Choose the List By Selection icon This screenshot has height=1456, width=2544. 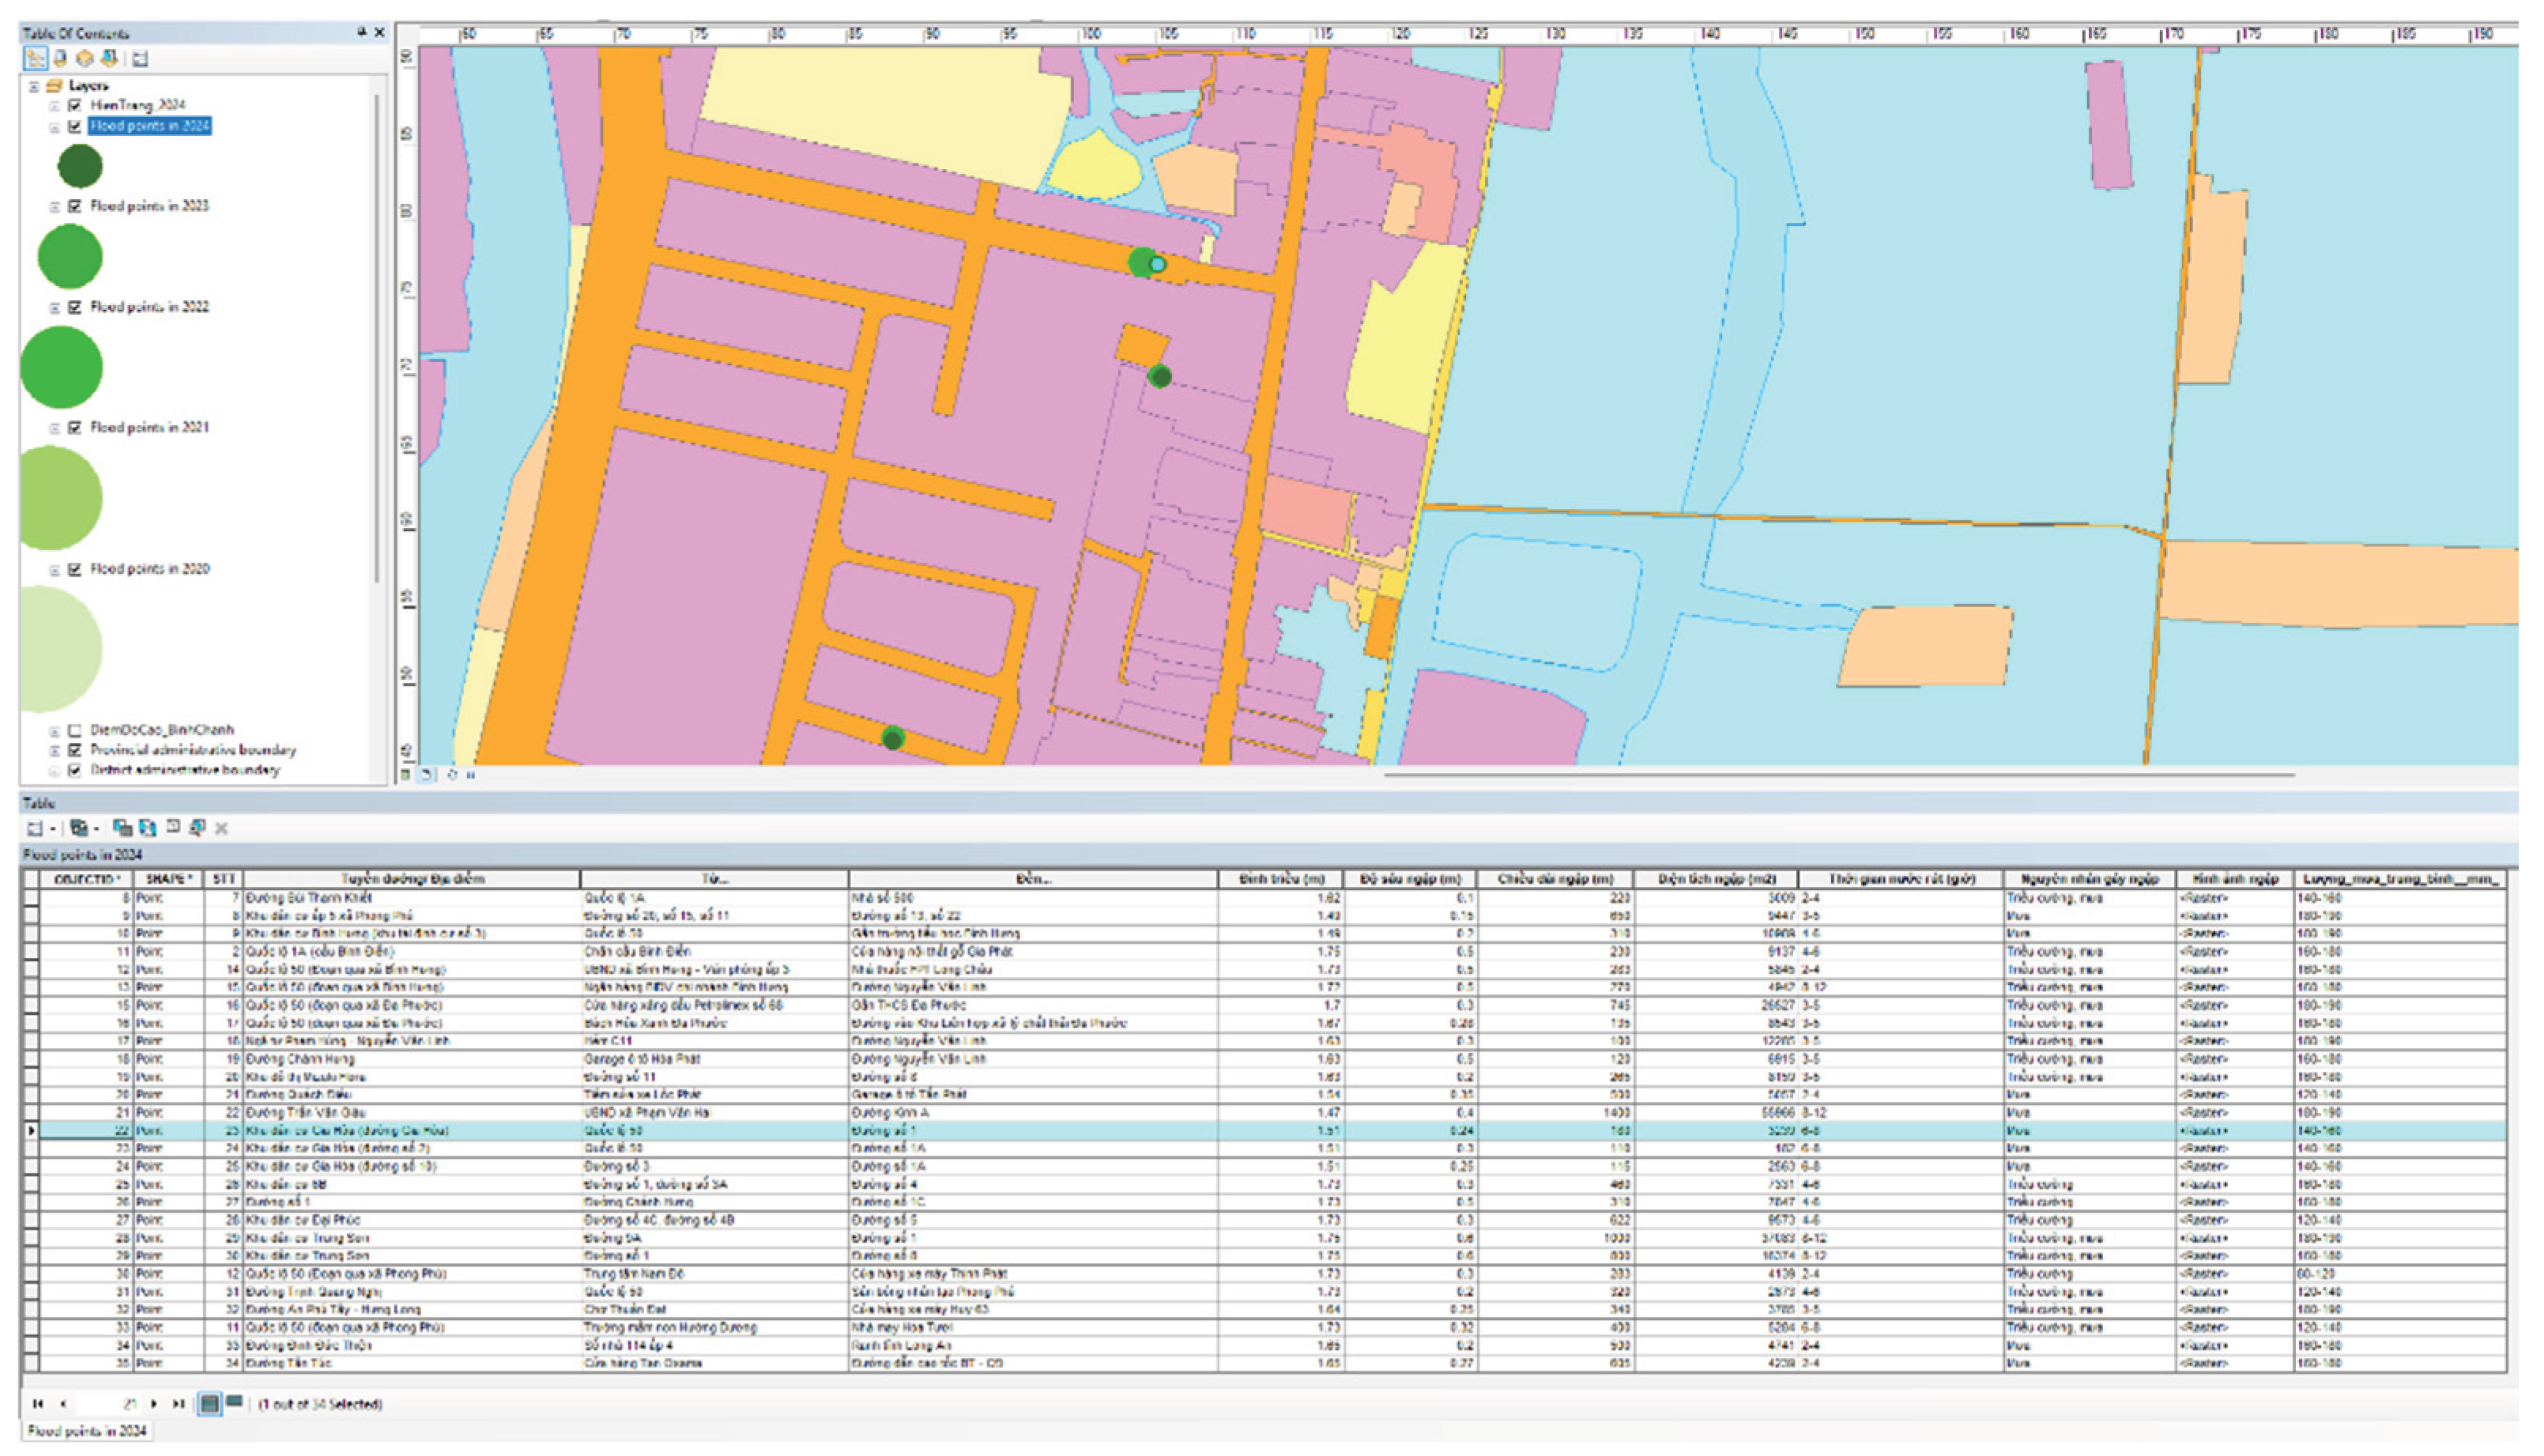click(x=110, y=59)
